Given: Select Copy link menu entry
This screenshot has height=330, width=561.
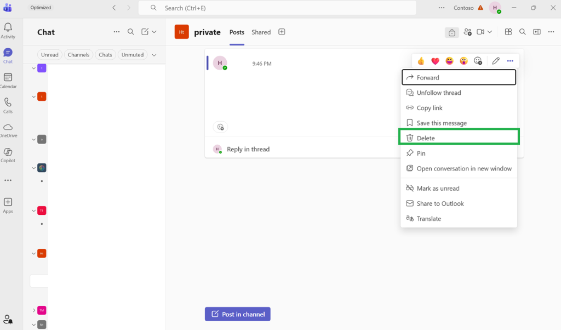Looking at the screenshot, I should click(459, 108).
